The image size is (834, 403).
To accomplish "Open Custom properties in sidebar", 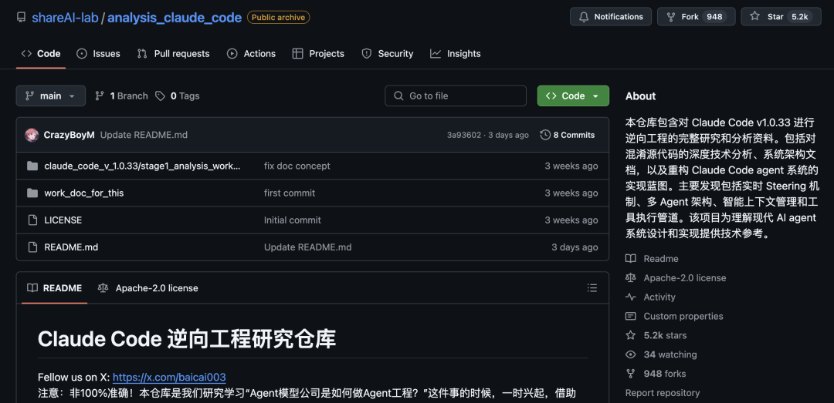I will [674, 316].
